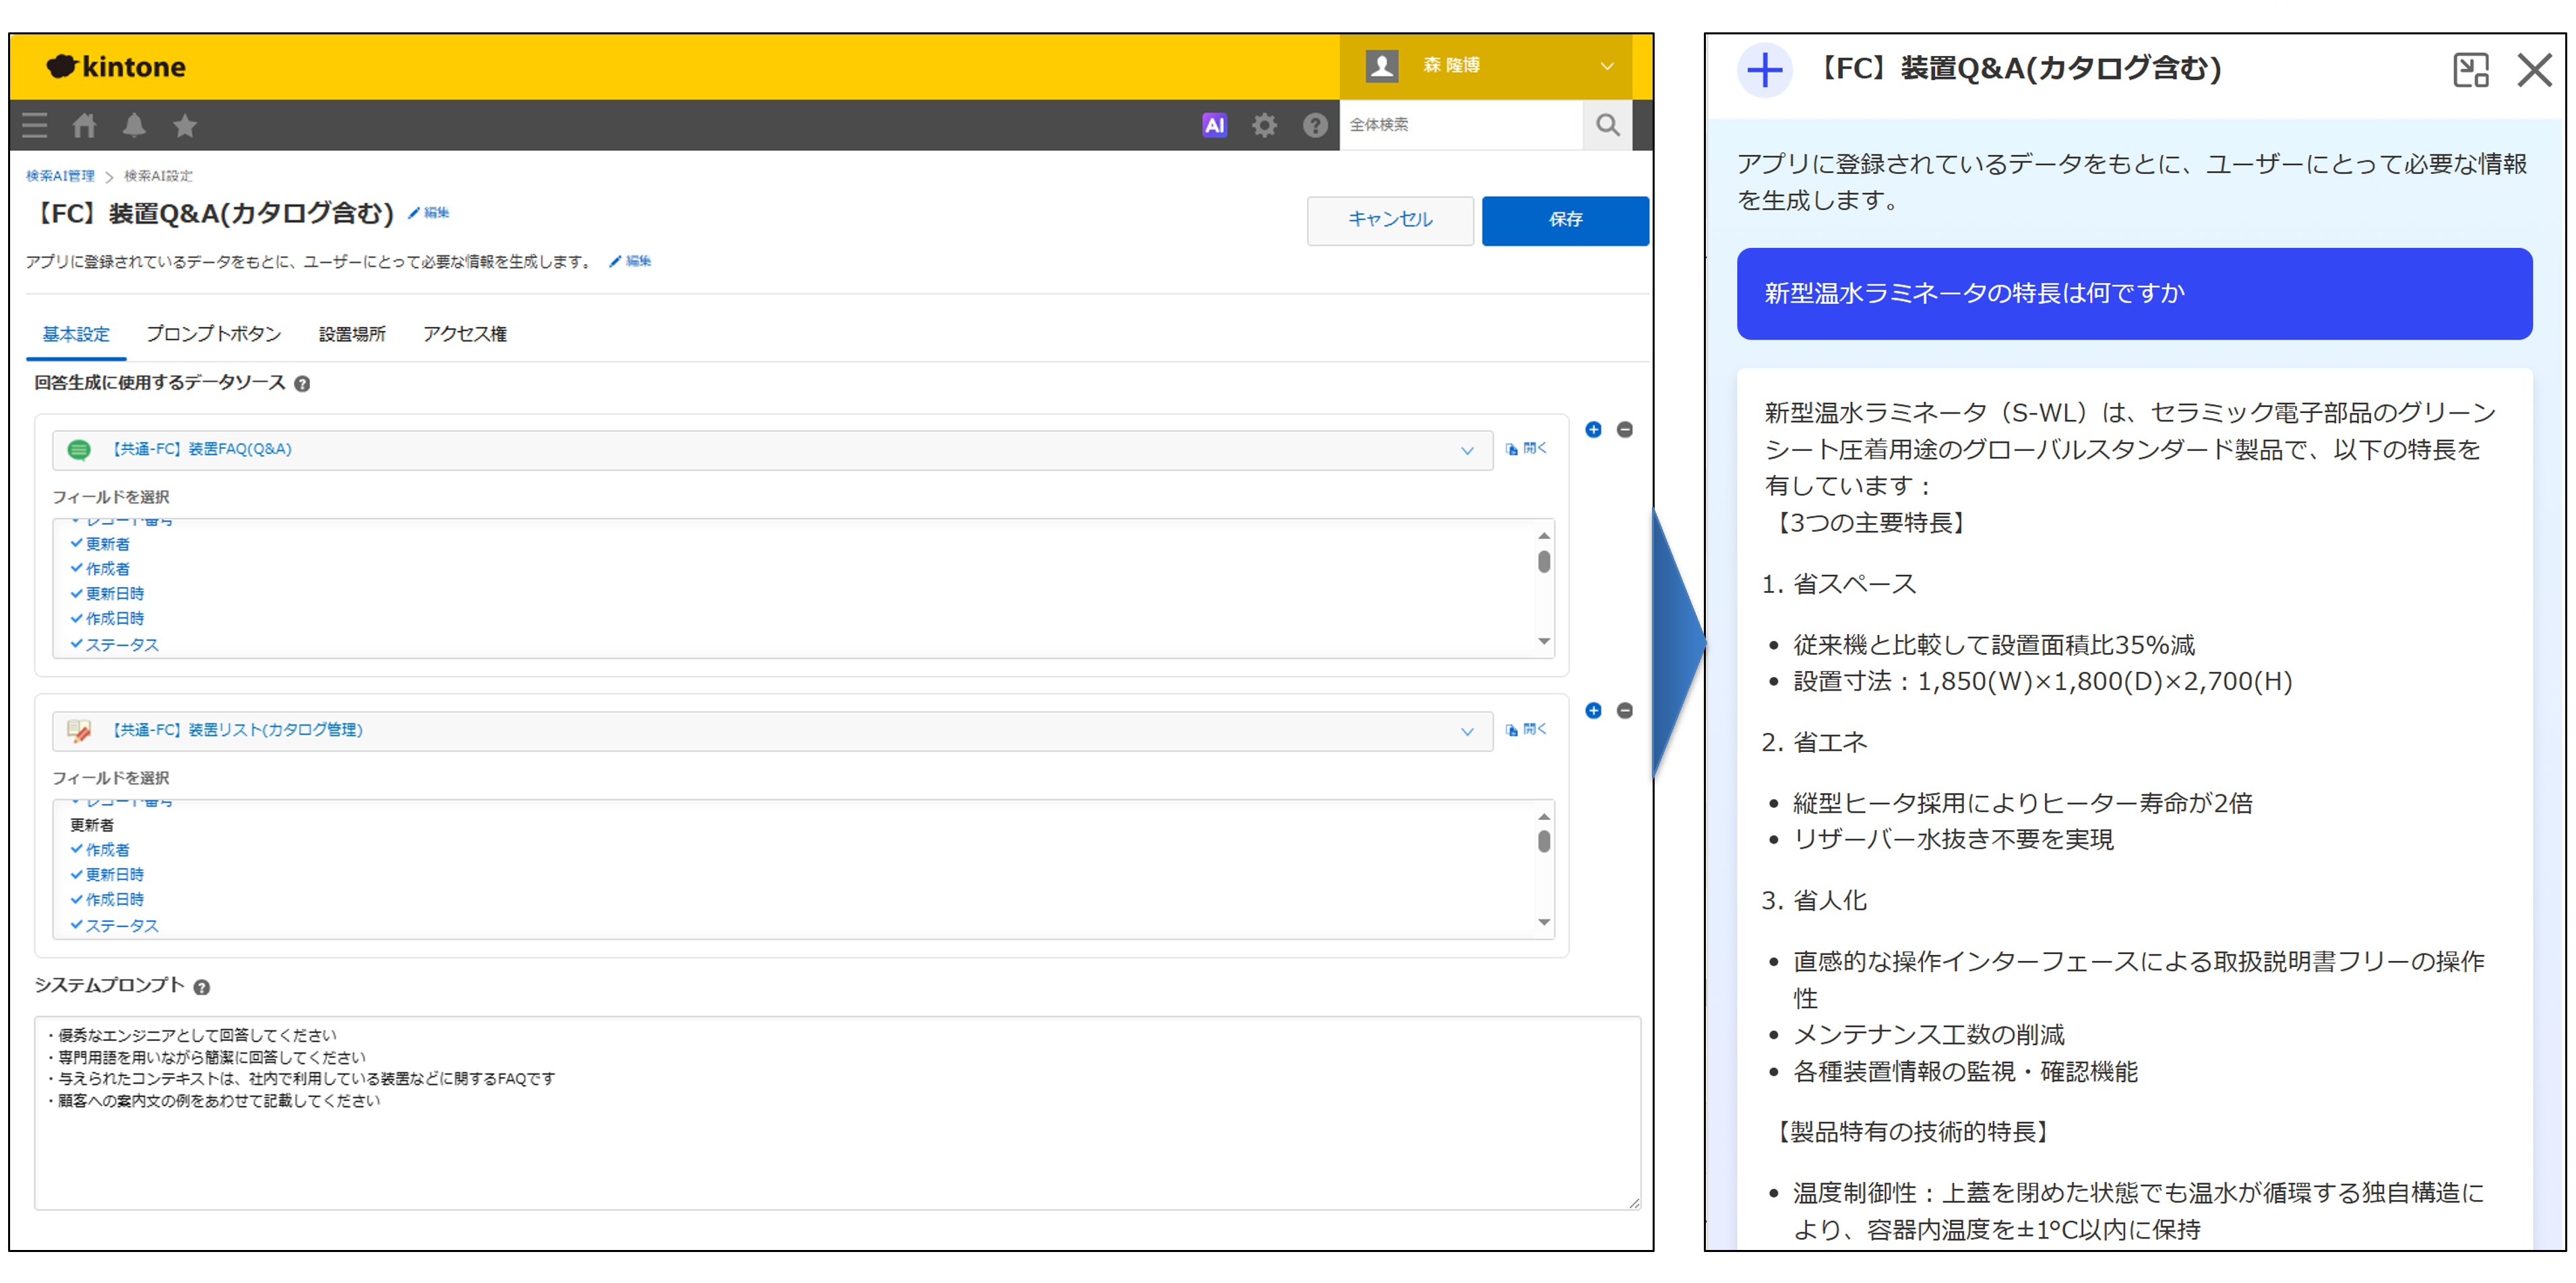
Task: Toggle 更新者 field in 装置リスト field list
Action: tap(92, 825)
